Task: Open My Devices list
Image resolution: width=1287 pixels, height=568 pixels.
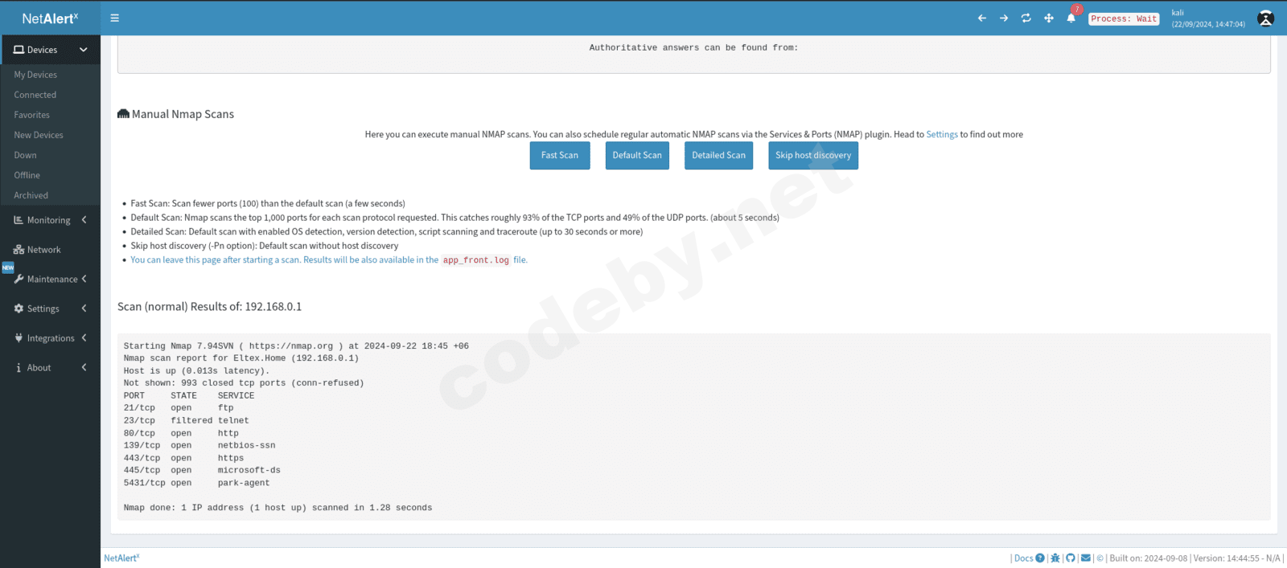Action: [35, 75]
